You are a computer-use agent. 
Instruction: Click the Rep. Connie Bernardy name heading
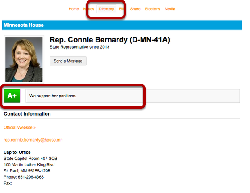[110, 40]
